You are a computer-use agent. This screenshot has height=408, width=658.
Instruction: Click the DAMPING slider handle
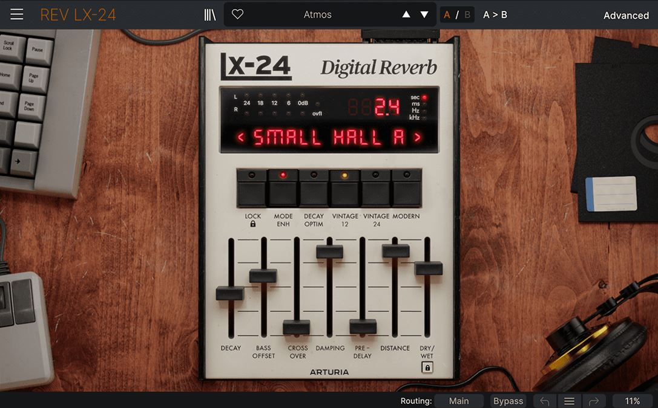(329, 252)
